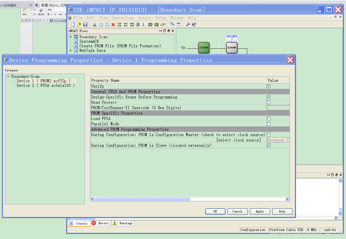Click the yellow eraser icon in toolbar

[163, 24]
